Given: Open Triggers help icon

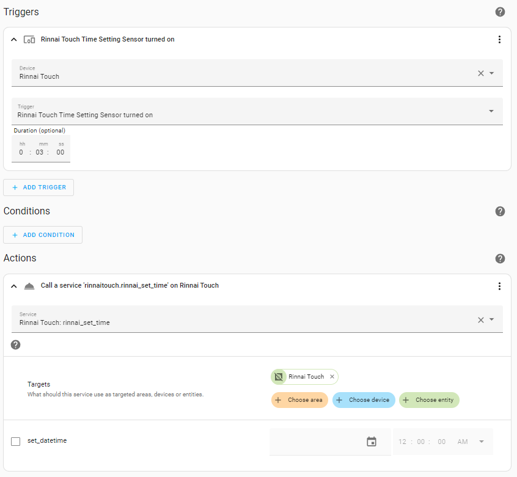Looking at the screenshot, I should pos(500,12).
